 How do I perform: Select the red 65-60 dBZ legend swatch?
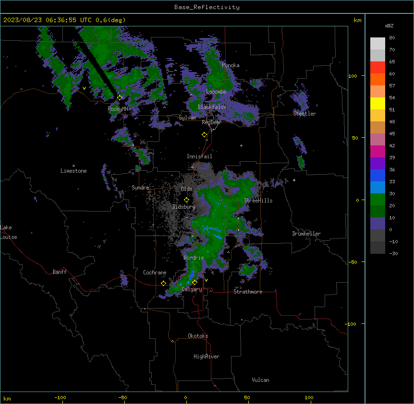pos(377,68)
